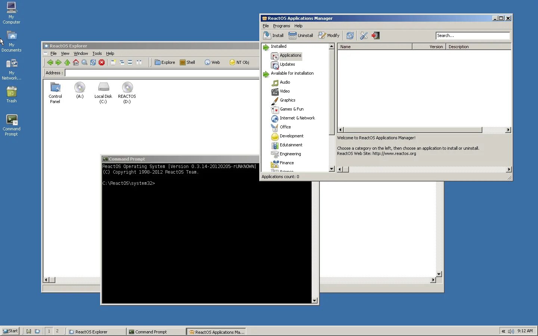Click the Web toolbar button

point(212,62)
